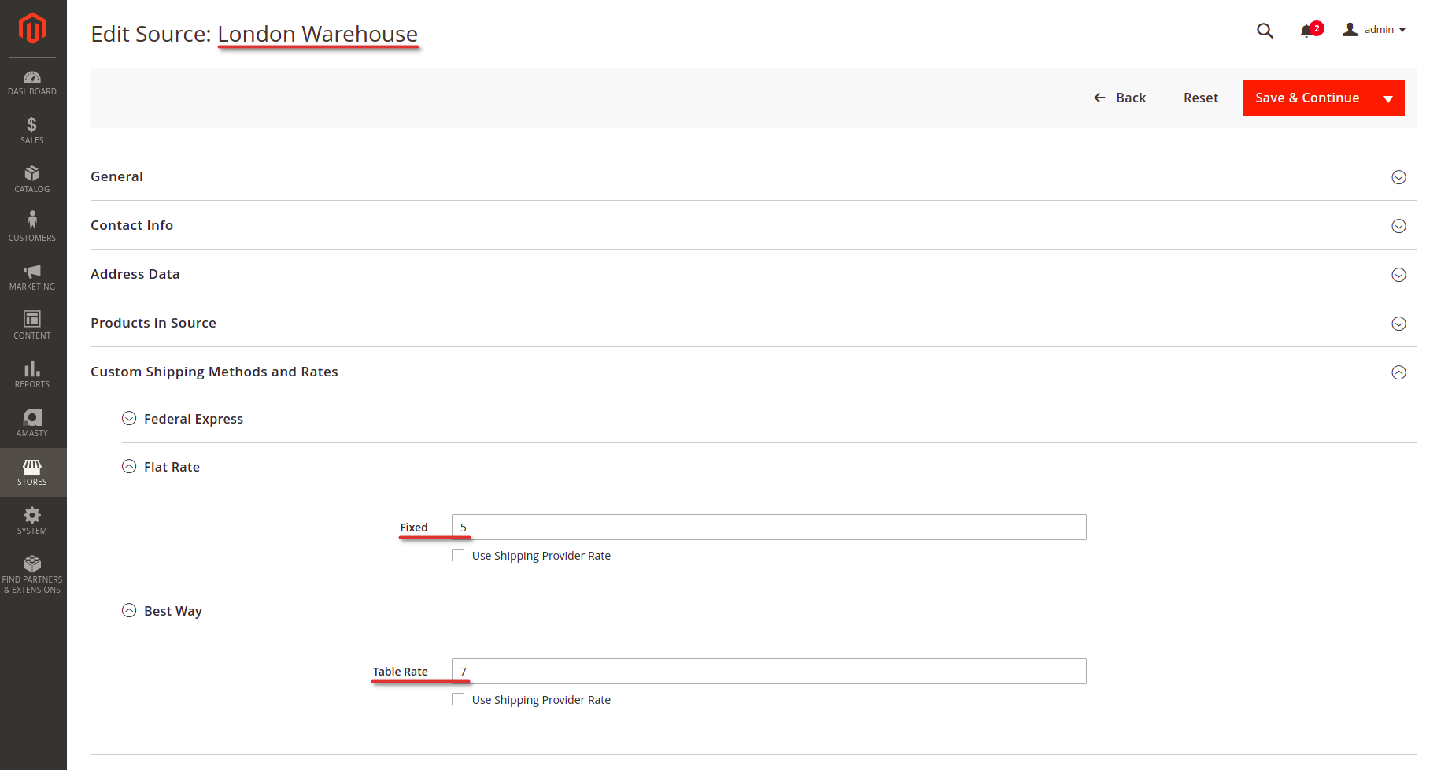Image resolution: width=1437 pixels, height=770 pixels.
Task: Open the Sales menu
Action: coord(32,131)
